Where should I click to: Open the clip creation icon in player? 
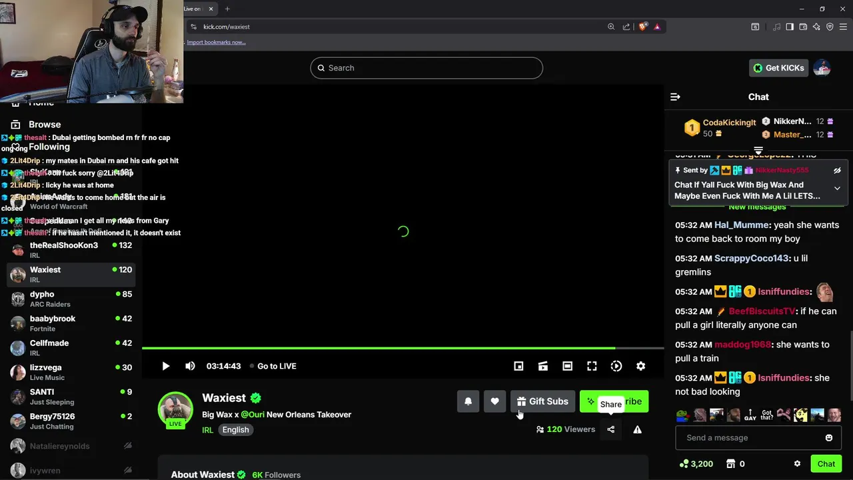(543, 366)
